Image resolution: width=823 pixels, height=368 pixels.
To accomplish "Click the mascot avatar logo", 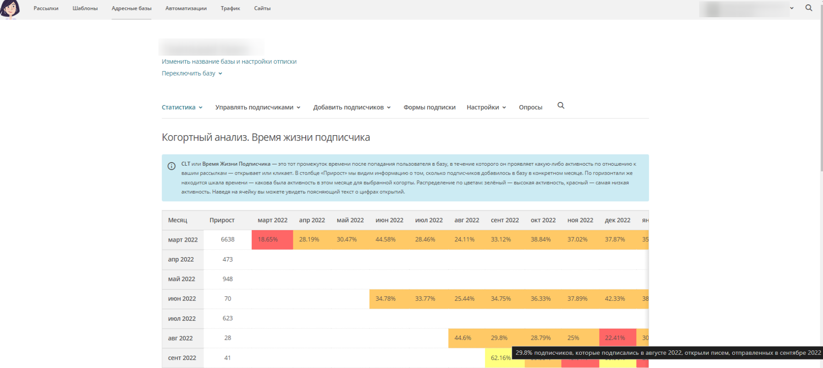I will tap(10, 9).
